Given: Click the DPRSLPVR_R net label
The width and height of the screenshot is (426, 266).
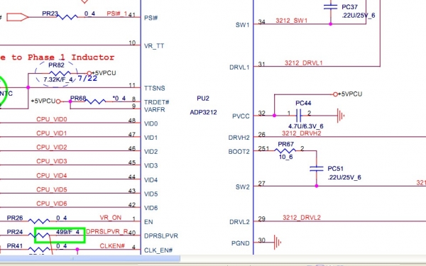Looking at the screenshot, I should coord(106,231).
